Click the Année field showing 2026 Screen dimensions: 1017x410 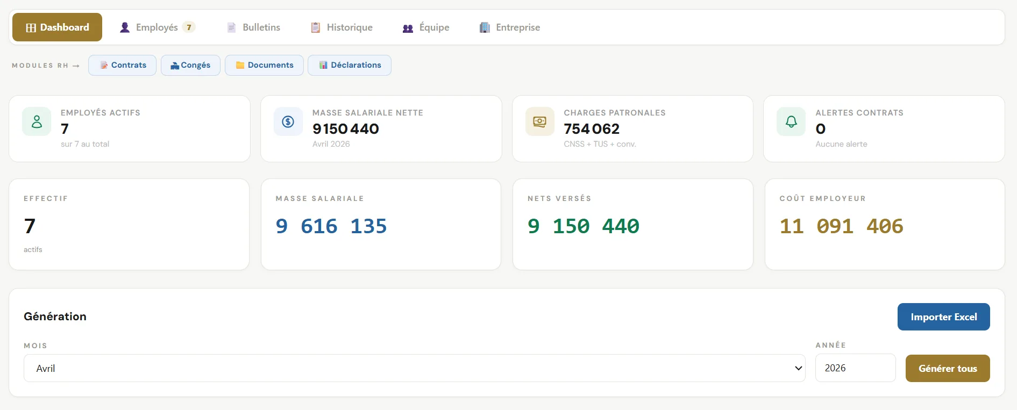coord(856,368)
